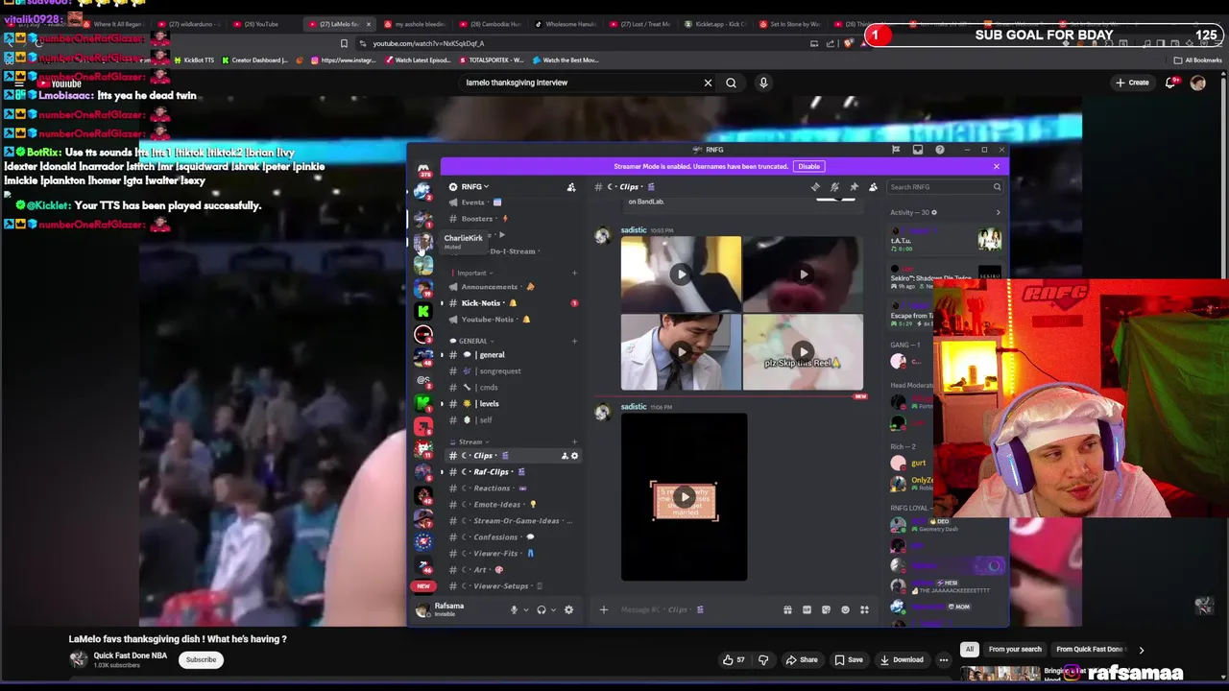This screenshot has width=1229, height=691.
Task: Open the Youtube-Notis channel
Action: point(488,320)
